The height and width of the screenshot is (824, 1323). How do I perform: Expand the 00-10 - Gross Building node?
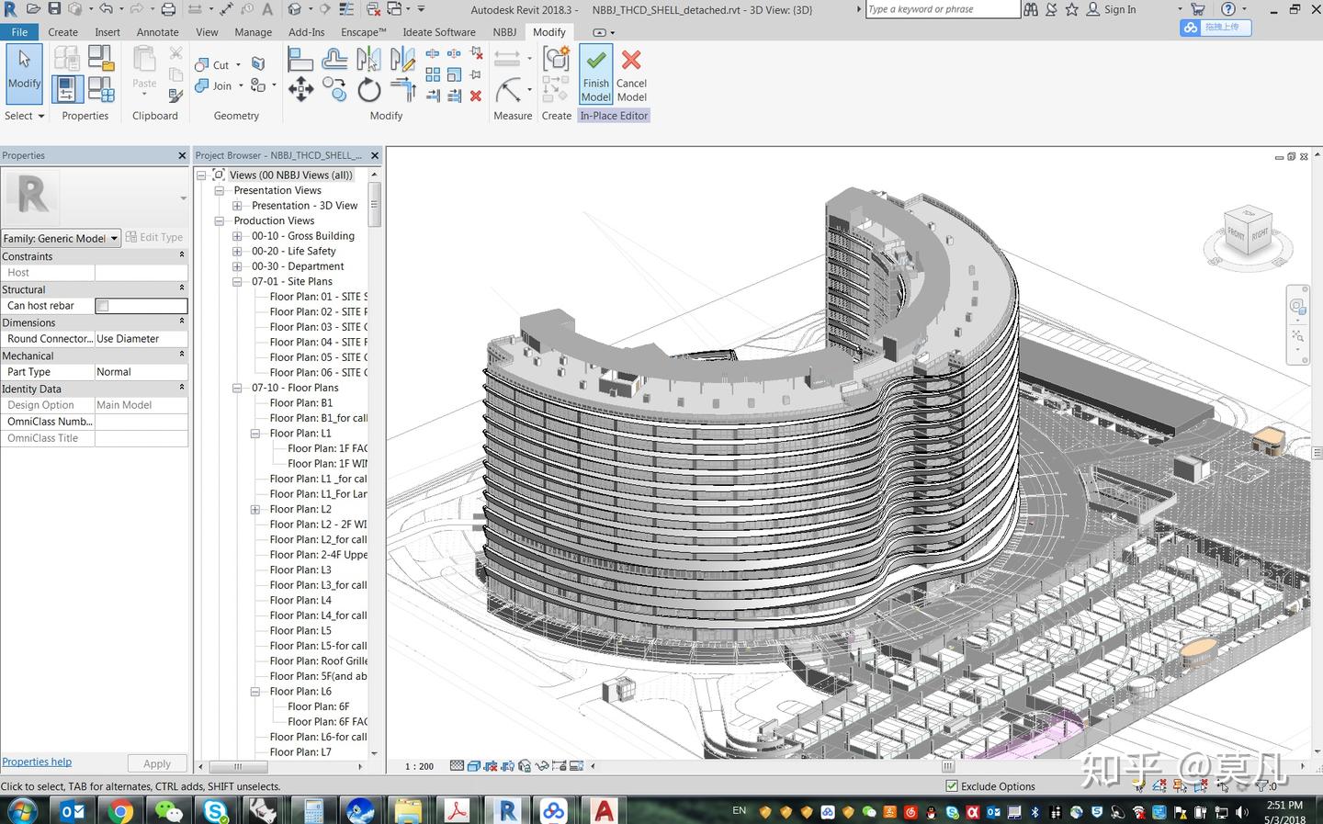237,236
